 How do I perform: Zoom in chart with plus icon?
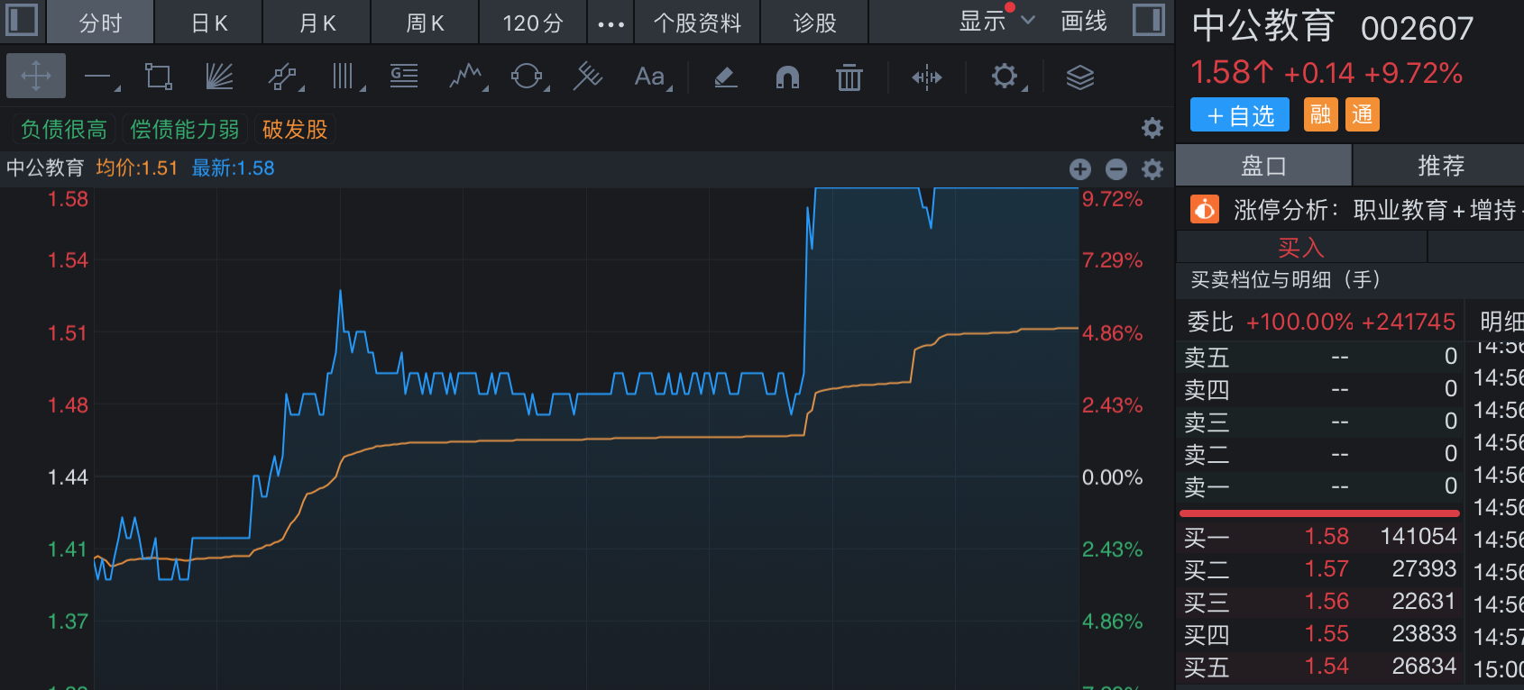(1080, 168)
